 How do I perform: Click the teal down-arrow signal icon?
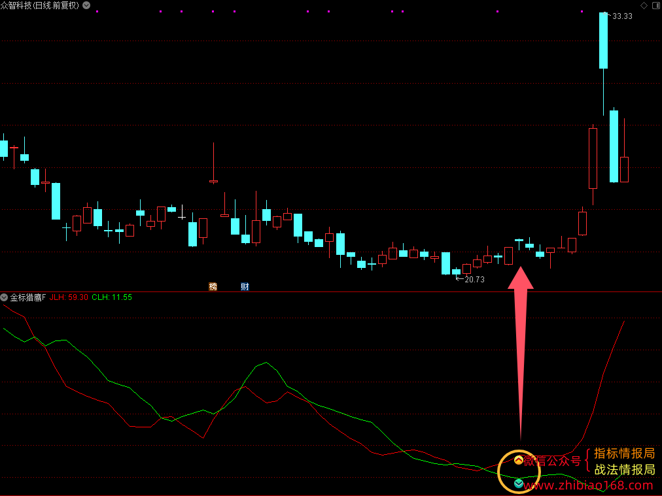(x=519, y=484)
